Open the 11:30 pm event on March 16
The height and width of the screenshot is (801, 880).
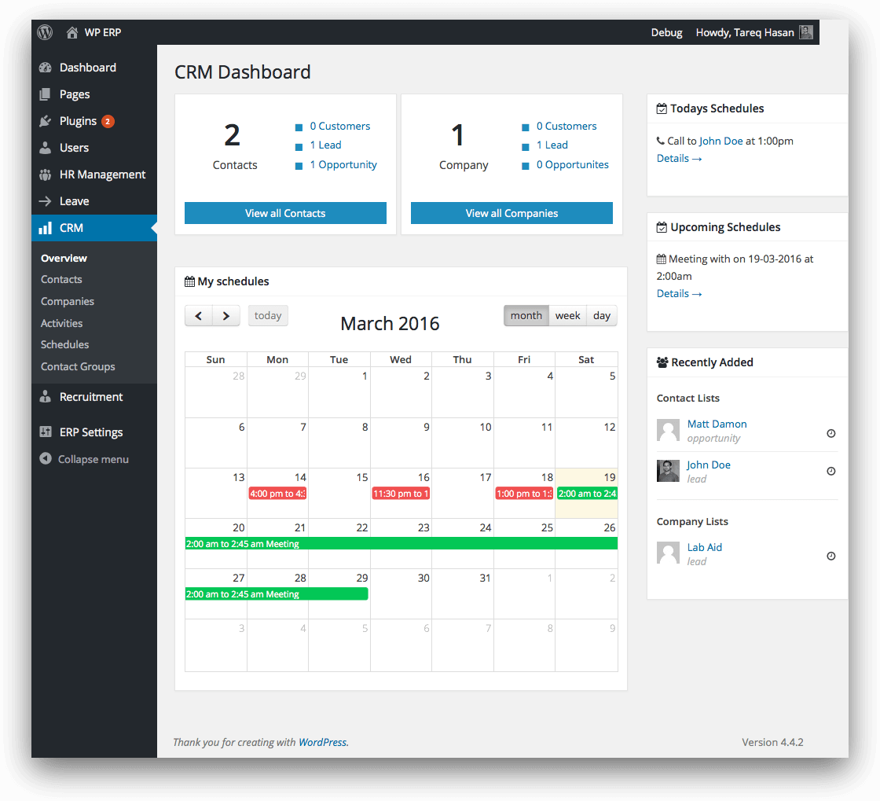(401, 494)
